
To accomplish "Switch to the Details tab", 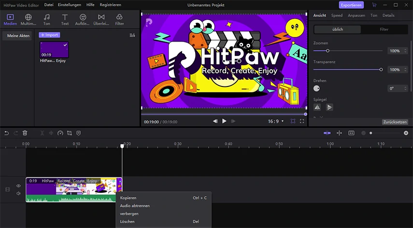I will [x=388, y=15].
